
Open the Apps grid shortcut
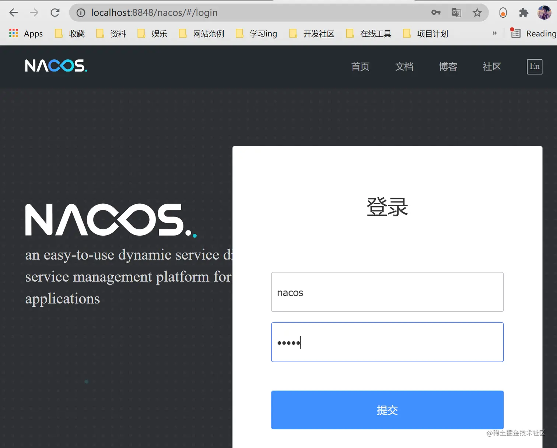point(26,33)
